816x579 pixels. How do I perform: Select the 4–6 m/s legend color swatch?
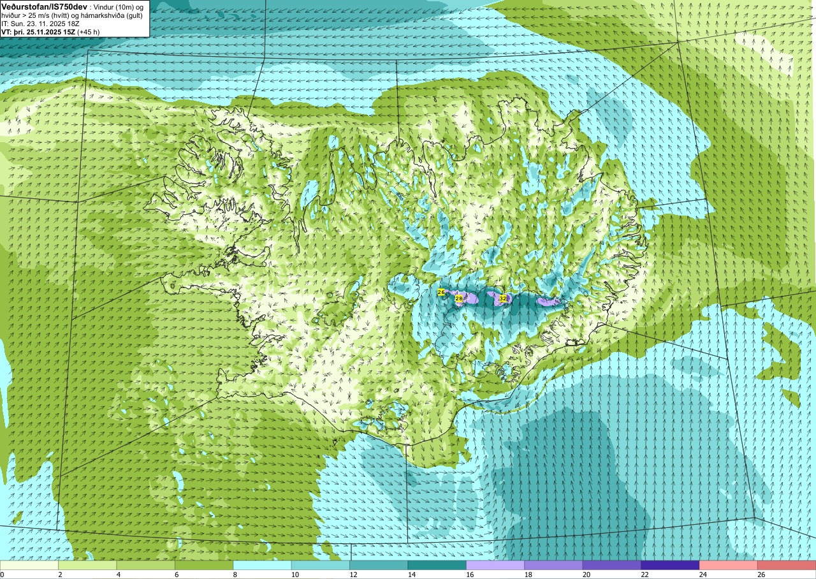click(x=146, y=565)
